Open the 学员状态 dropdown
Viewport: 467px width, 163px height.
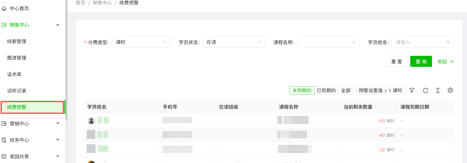233,42
